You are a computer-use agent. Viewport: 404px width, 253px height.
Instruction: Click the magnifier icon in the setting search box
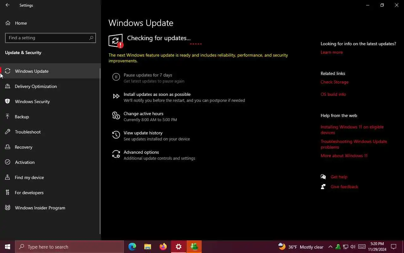tap(91, 38)
